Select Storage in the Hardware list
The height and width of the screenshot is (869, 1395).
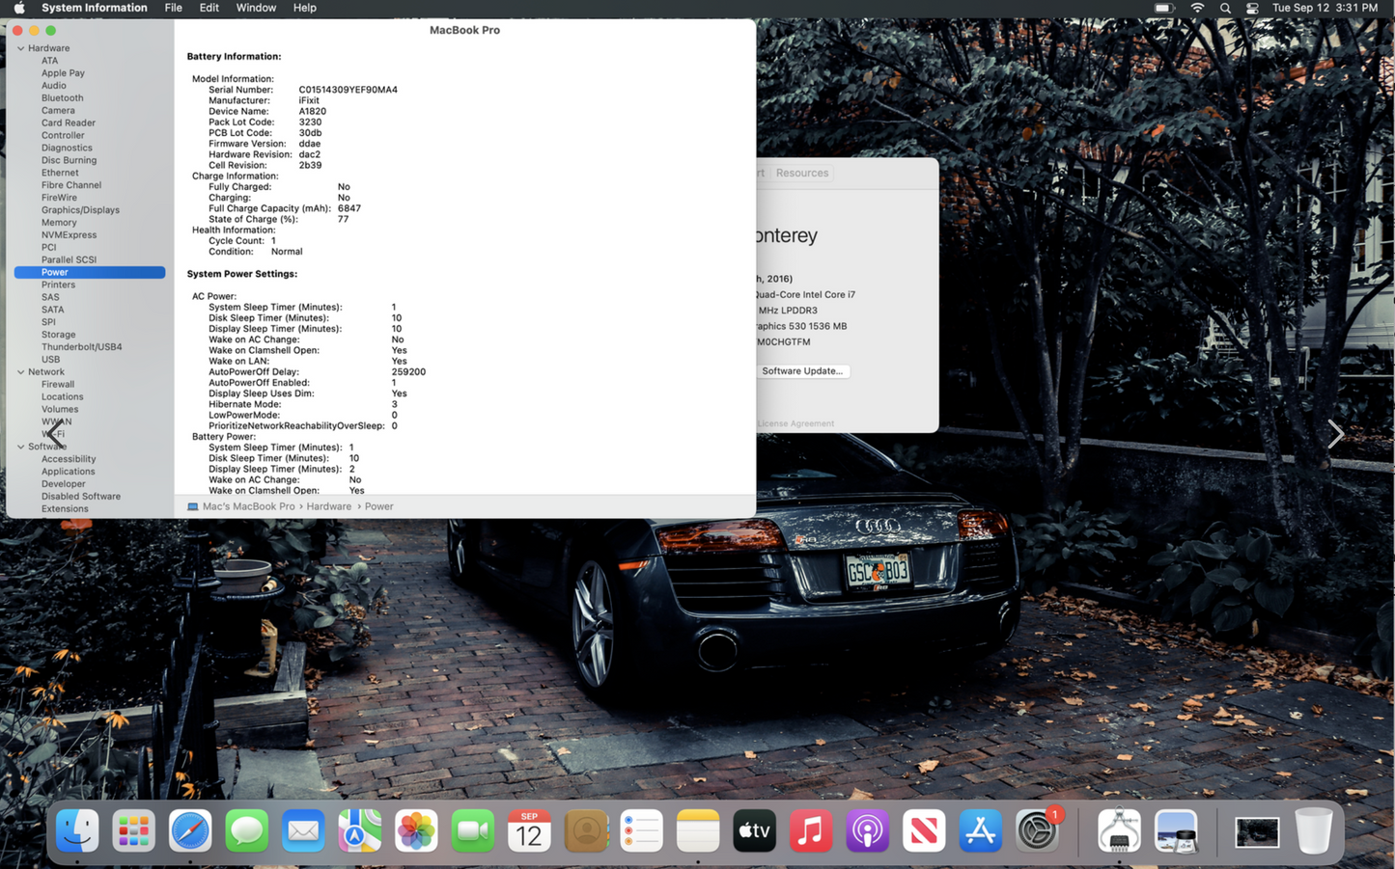point(58,335)
